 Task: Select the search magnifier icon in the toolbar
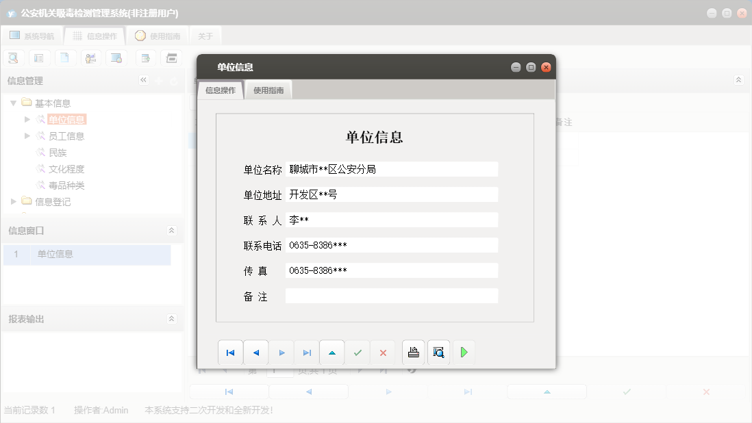pos(13,57)
